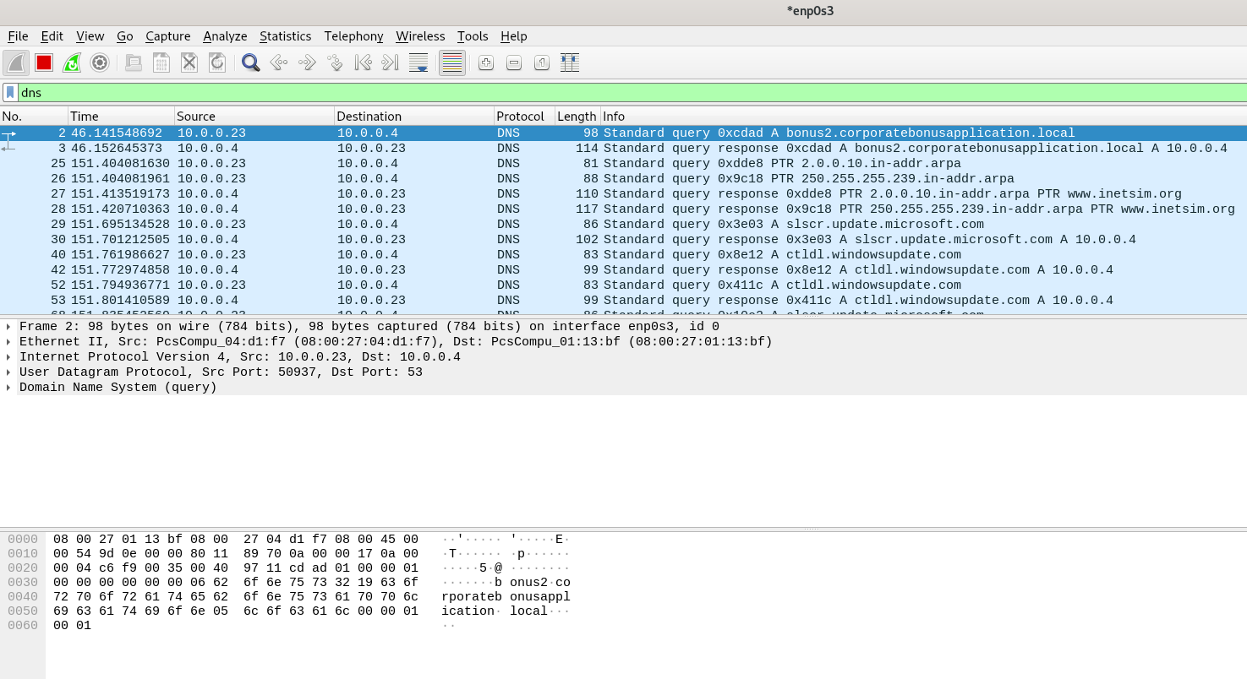This screenshot has height=679, width=1247.
Task: Expand Internet Protocol Version 4 tree
Action: [x=8, y=357]
